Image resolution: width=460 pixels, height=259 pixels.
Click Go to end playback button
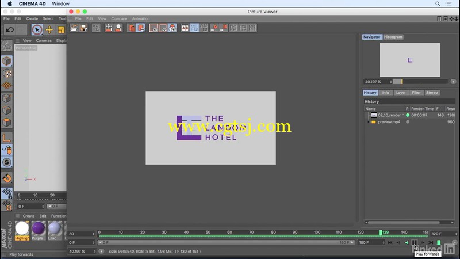click(x=431, y=242)
